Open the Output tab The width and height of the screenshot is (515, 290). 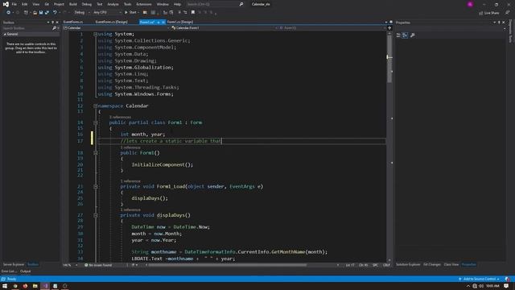click(25, 271)
